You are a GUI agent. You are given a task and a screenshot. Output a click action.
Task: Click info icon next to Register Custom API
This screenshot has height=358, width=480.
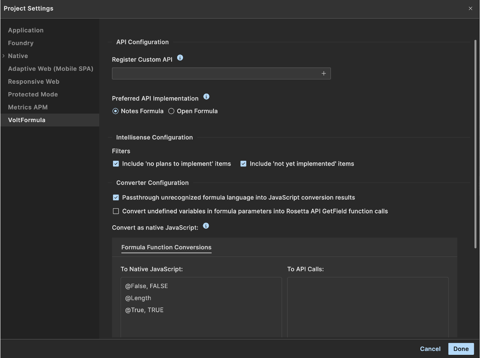(180, 58)
